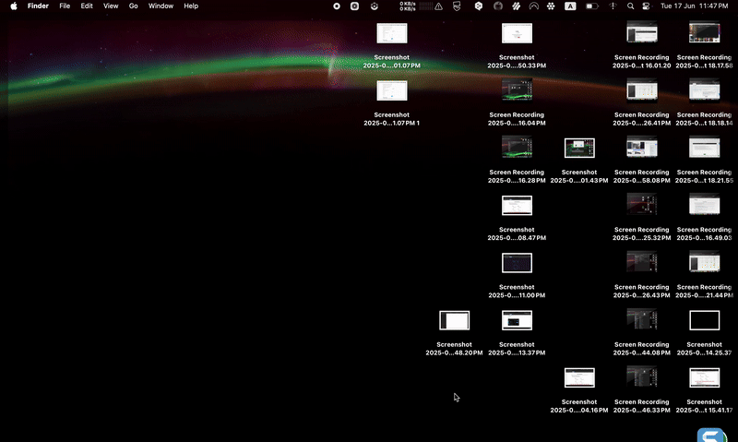Click the flower-shaped menu bar icon
The height and width of the screenshot is (442, 738).
pyautogui.click(x=551, y=6)
